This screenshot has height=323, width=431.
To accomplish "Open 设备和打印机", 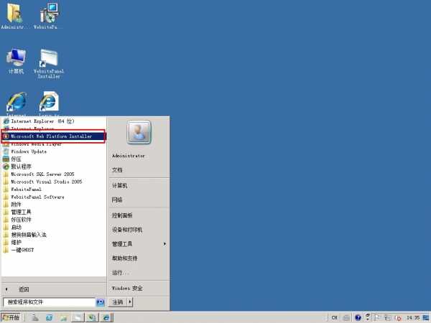I will coord(127,230).
